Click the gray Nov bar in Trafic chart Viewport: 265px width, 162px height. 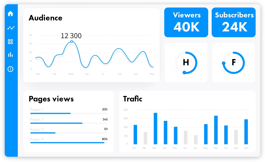236,137
